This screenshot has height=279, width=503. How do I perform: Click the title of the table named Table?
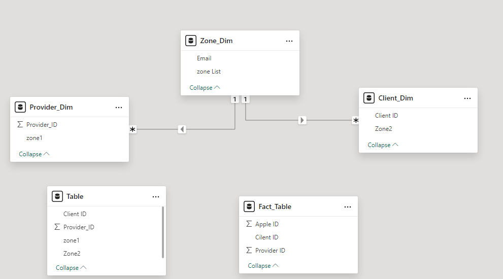[75, 196]
